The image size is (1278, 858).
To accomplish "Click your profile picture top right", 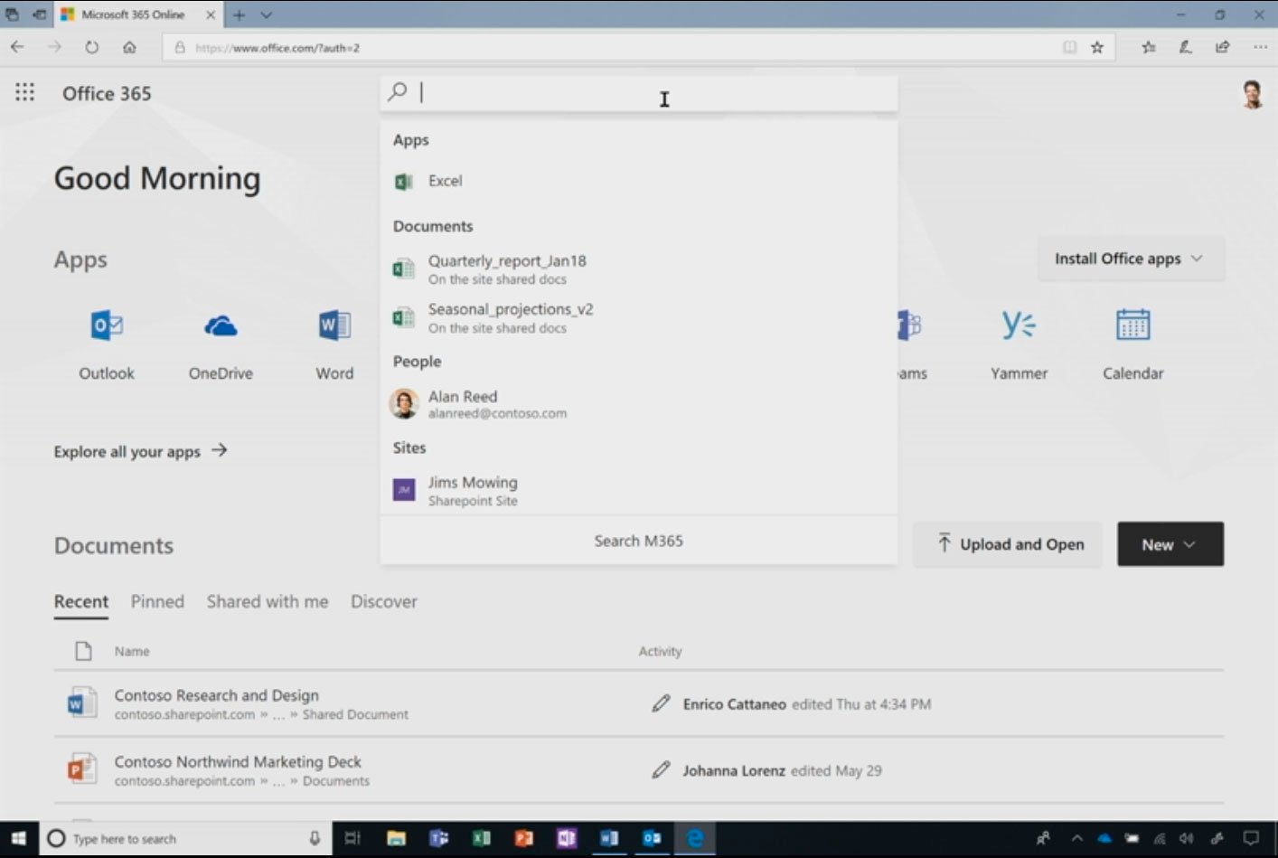I will [1253, 92].
